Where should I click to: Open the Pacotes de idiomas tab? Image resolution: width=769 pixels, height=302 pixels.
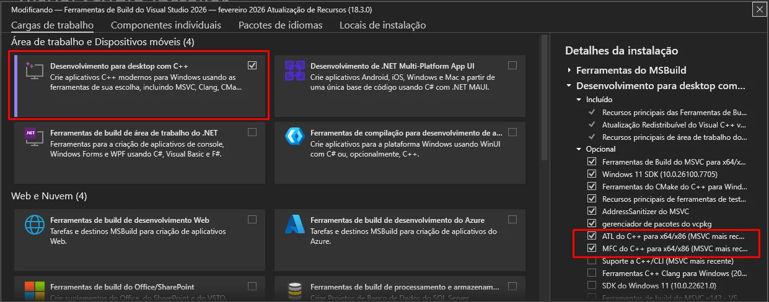(x=280, y=25)
